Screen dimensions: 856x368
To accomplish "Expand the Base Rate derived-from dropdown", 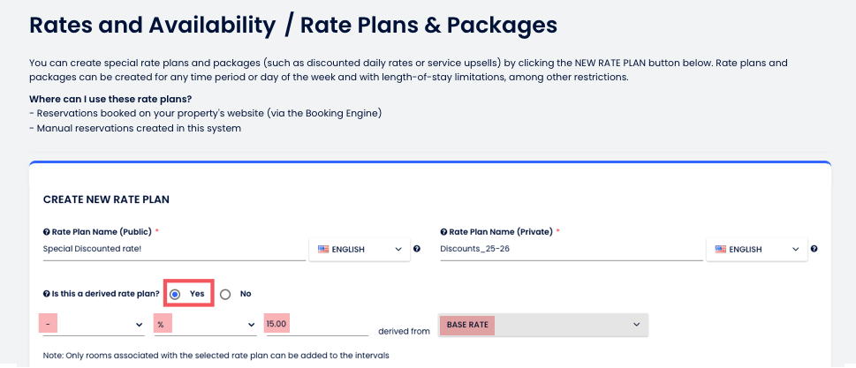I will tap(542, 325).
